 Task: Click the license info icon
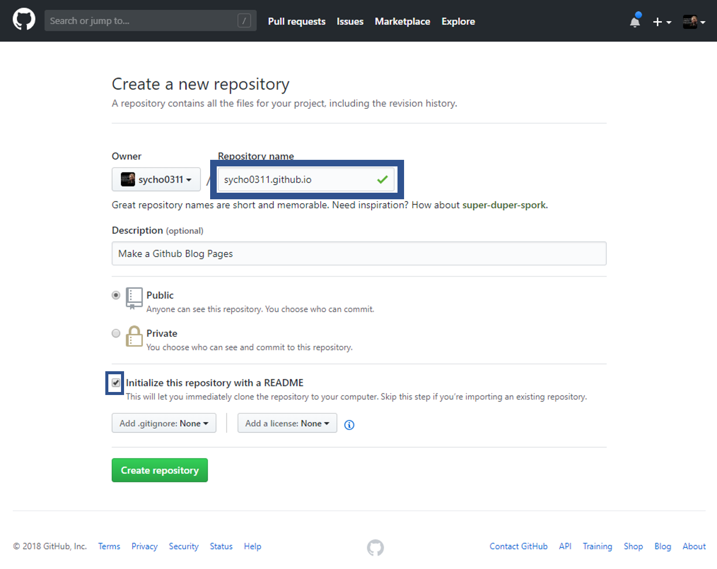(x=349, y=425)
